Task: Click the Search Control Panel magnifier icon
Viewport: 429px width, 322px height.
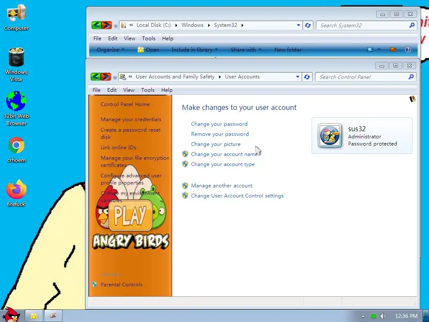Action: (411, 77)
